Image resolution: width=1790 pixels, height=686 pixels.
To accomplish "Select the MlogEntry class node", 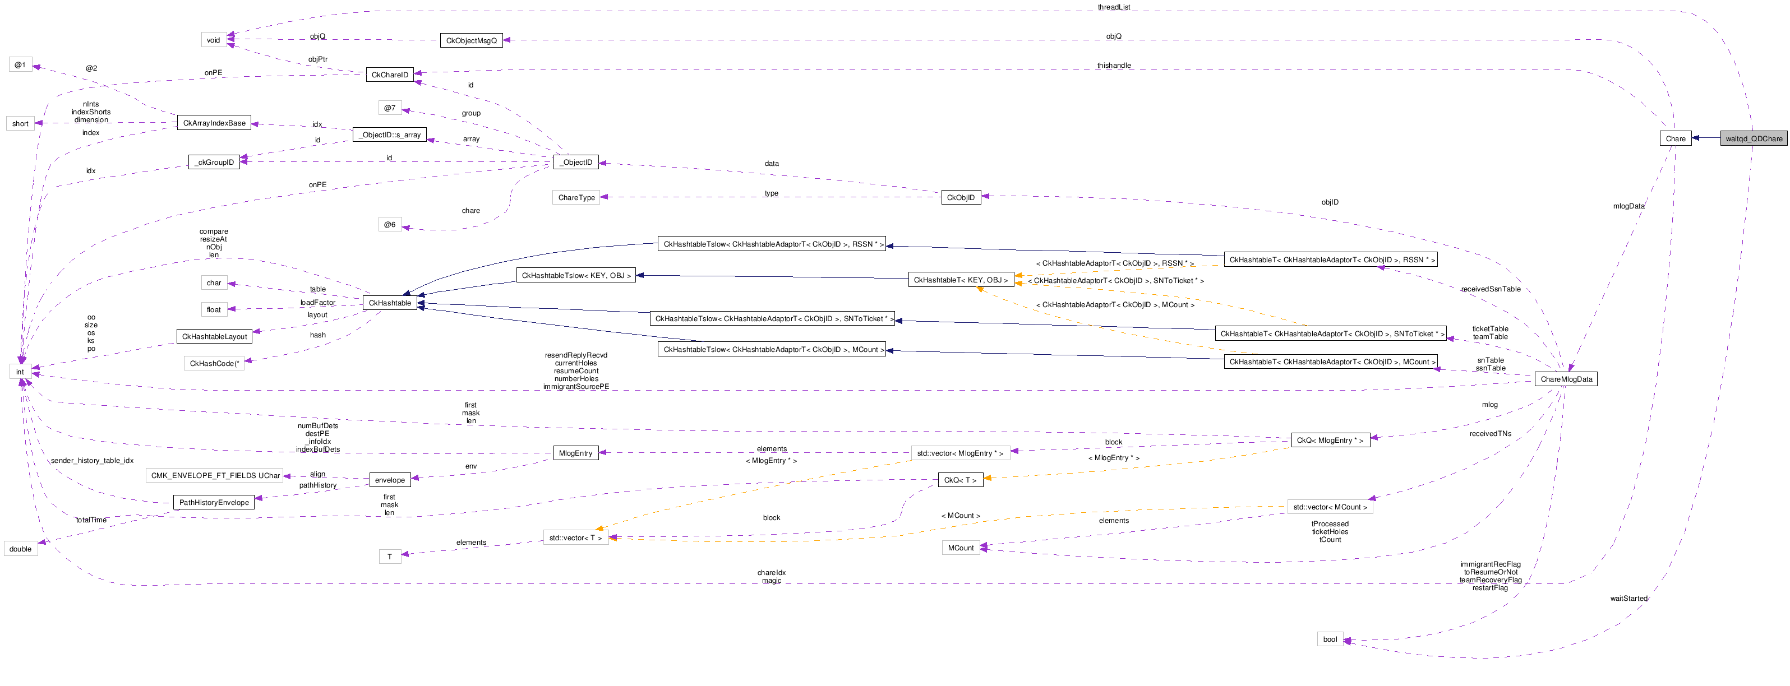I will coord(575,453).
